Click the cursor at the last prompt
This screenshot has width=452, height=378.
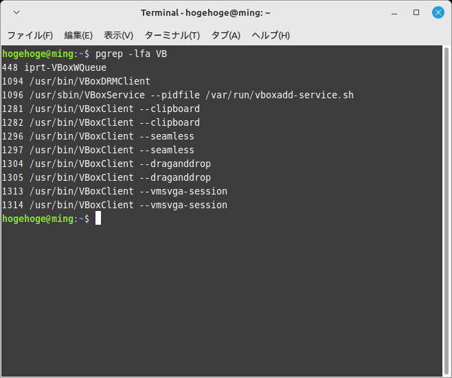pyautogui.click(x=98, y=218)
